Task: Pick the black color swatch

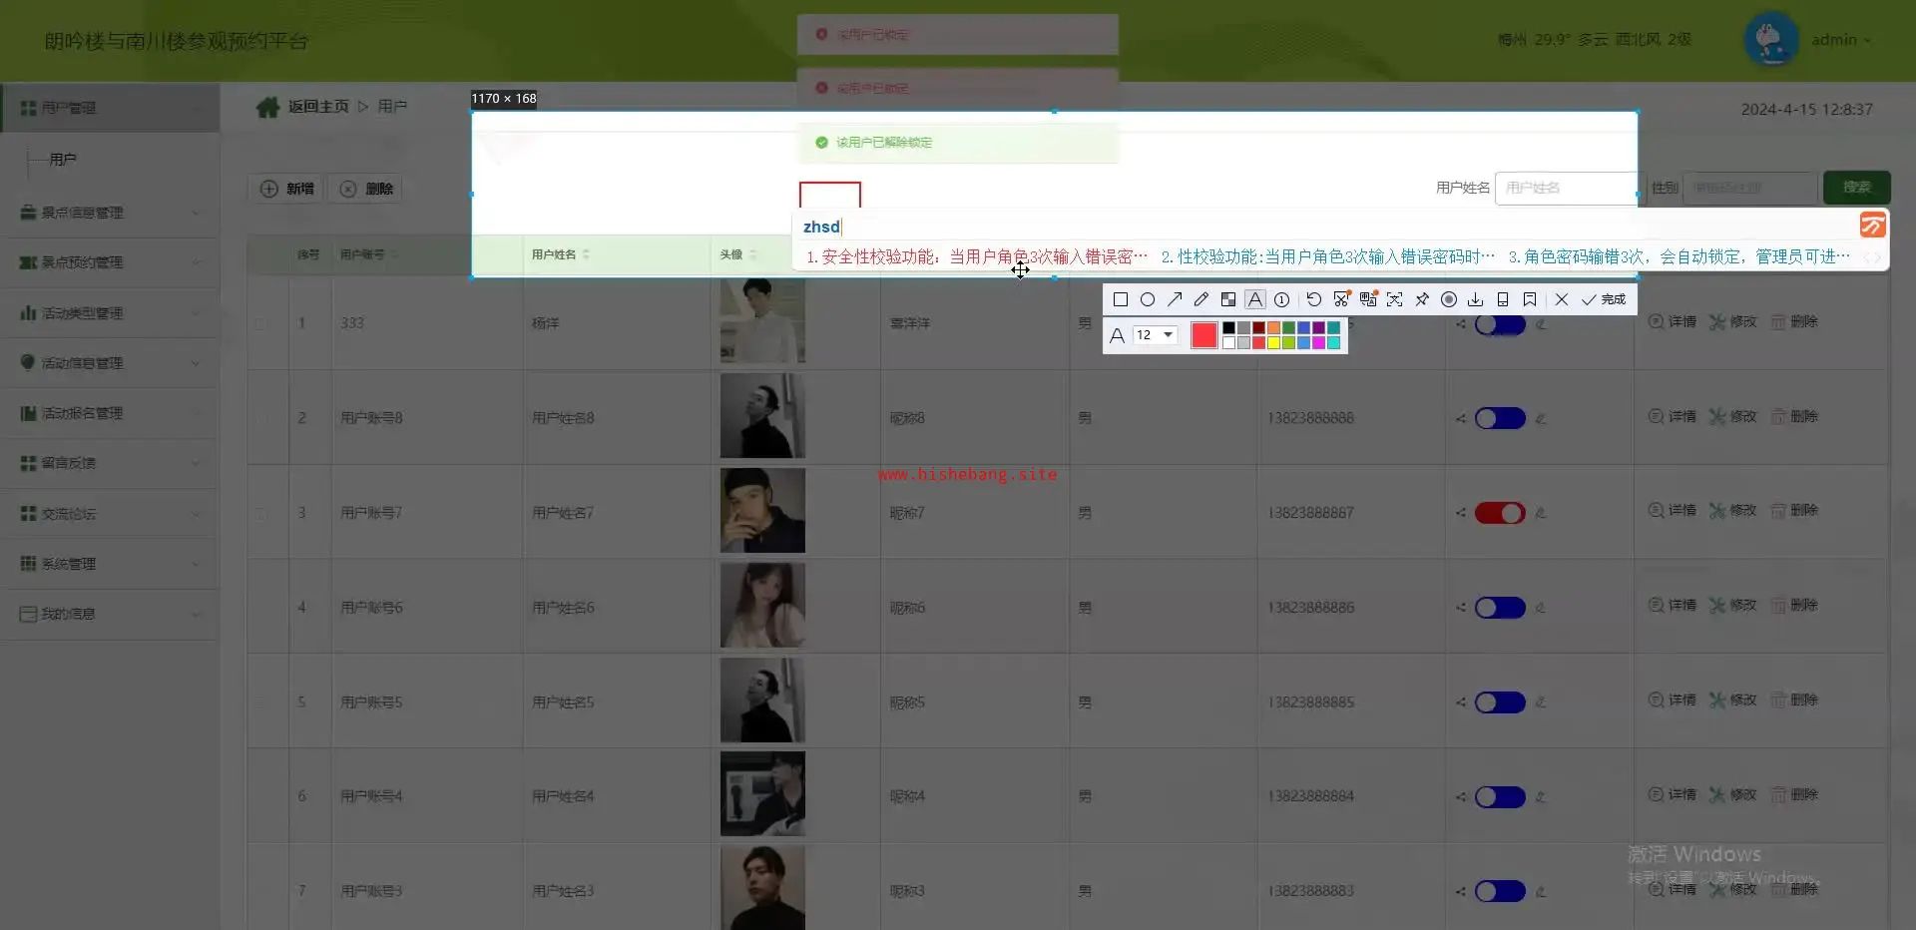Action: click(1228, 327)
